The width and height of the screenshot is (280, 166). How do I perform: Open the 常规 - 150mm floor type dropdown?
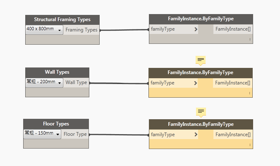coord(42,134)
